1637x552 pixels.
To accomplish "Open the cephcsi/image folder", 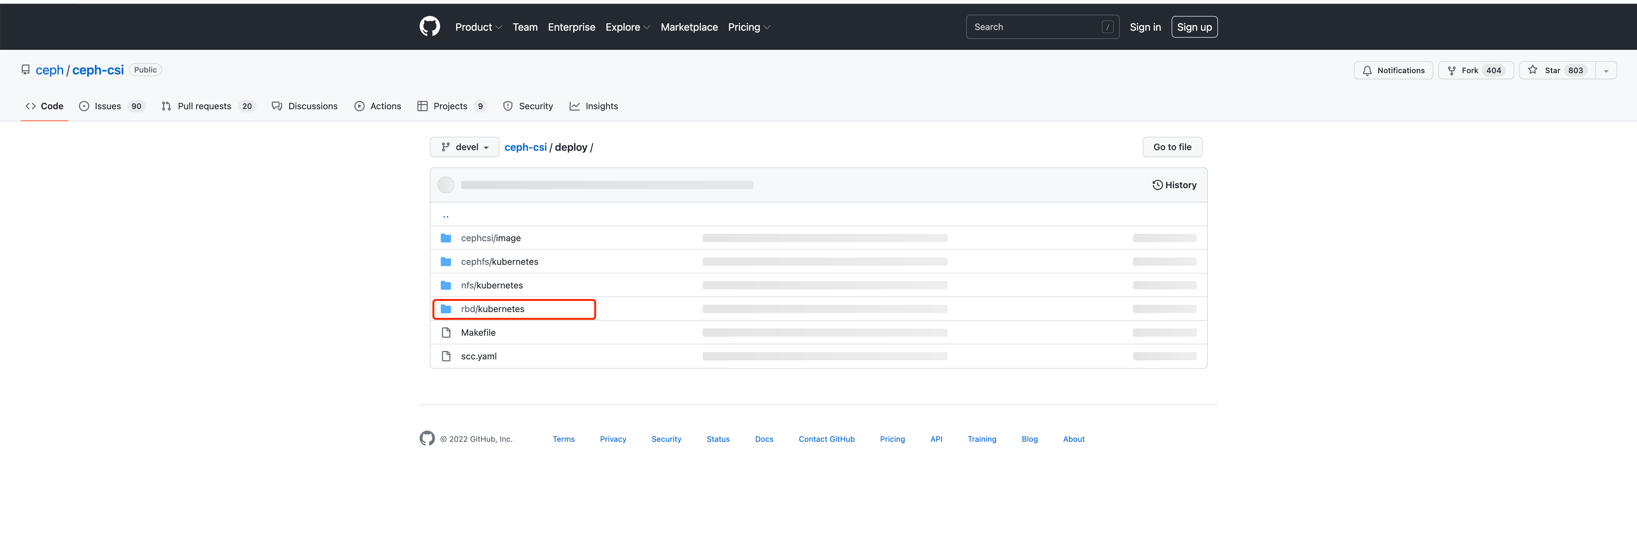I will coord(491,238).
